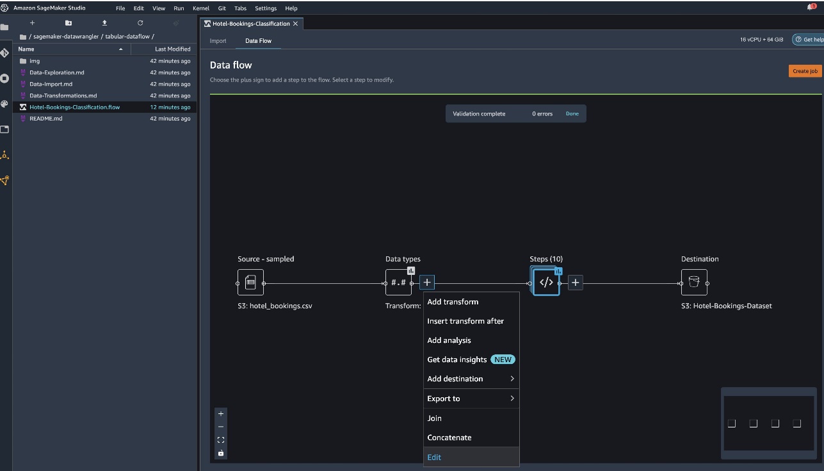The height and width of the screenshot is (471, 824).
Task: Click plus button after Data types node
Action: tap(427, 282)
